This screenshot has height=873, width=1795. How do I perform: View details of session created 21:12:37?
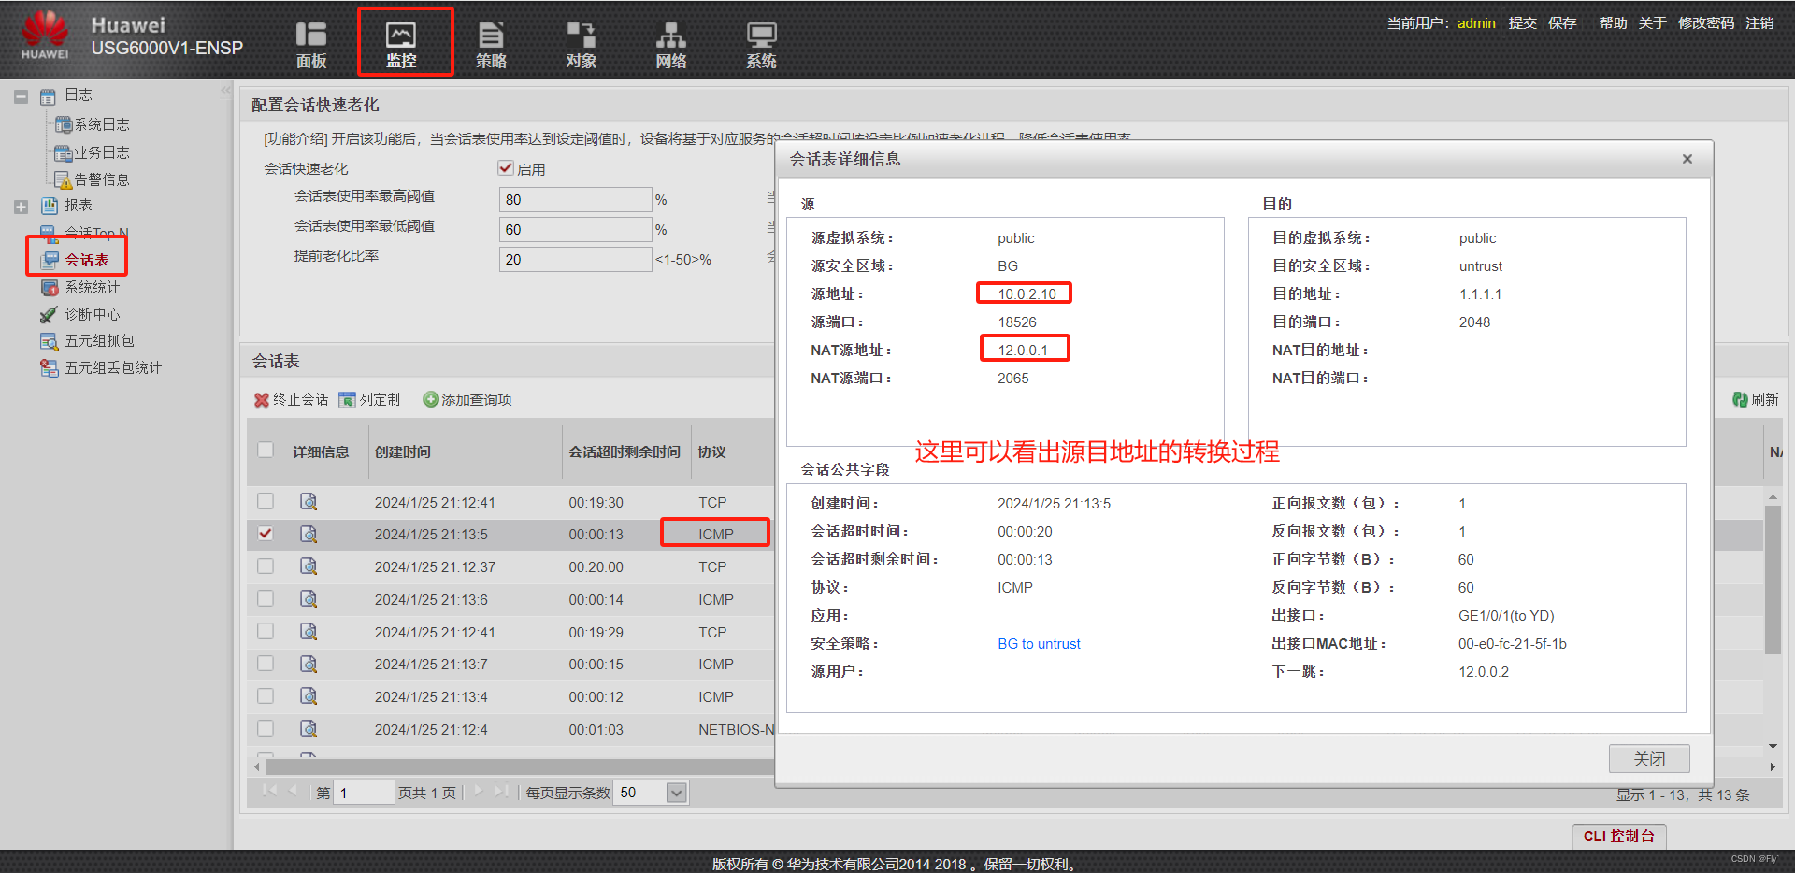pyautogui.click(x=309, y=565)
